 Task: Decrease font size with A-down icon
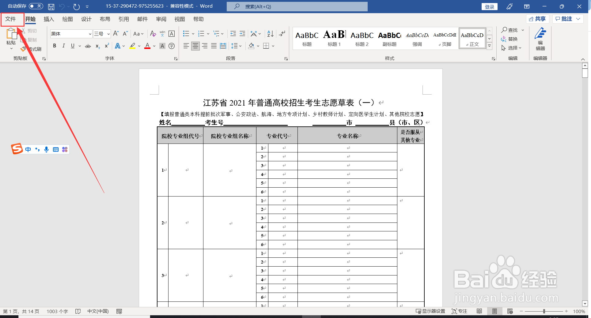(125, 33)
